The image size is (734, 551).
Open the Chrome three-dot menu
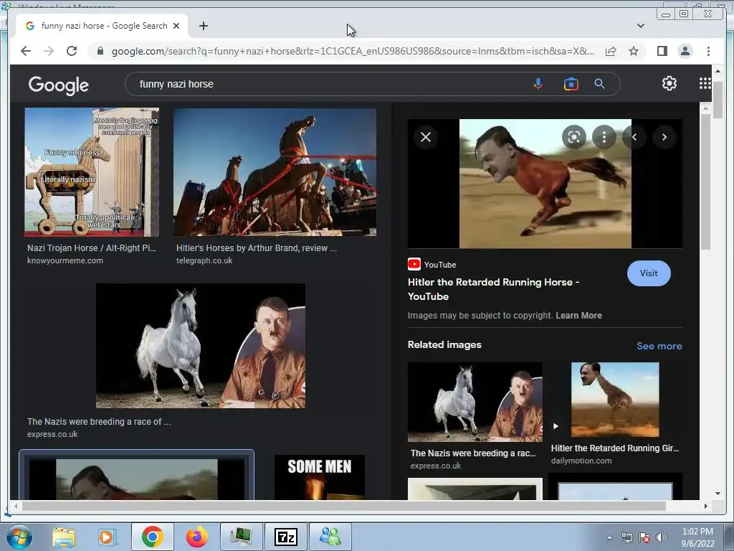[x=708, y=51]
